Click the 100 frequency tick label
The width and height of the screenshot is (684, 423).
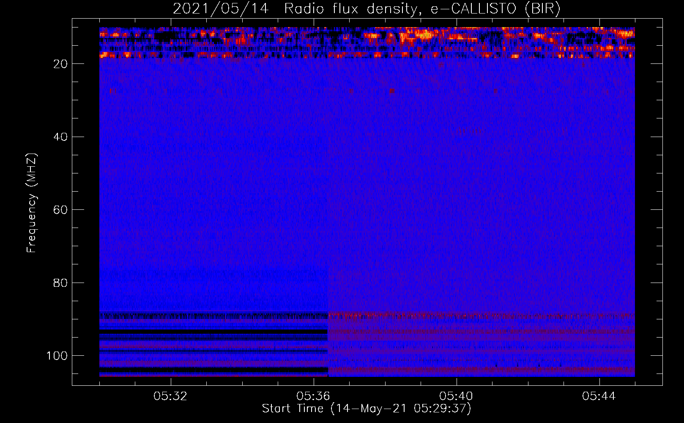point(57,356)
